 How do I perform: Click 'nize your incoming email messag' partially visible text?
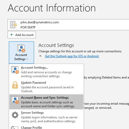pos(106,104)
